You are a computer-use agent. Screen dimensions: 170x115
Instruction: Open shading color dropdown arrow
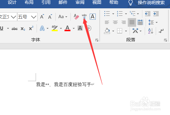point(113,31)
